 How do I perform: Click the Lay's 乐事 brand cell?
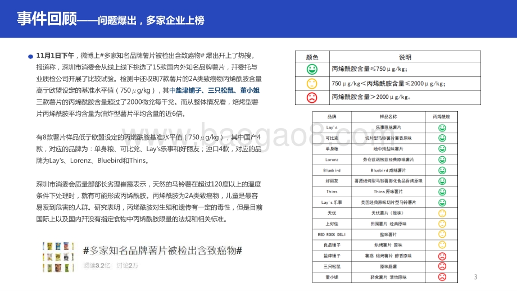332,202
